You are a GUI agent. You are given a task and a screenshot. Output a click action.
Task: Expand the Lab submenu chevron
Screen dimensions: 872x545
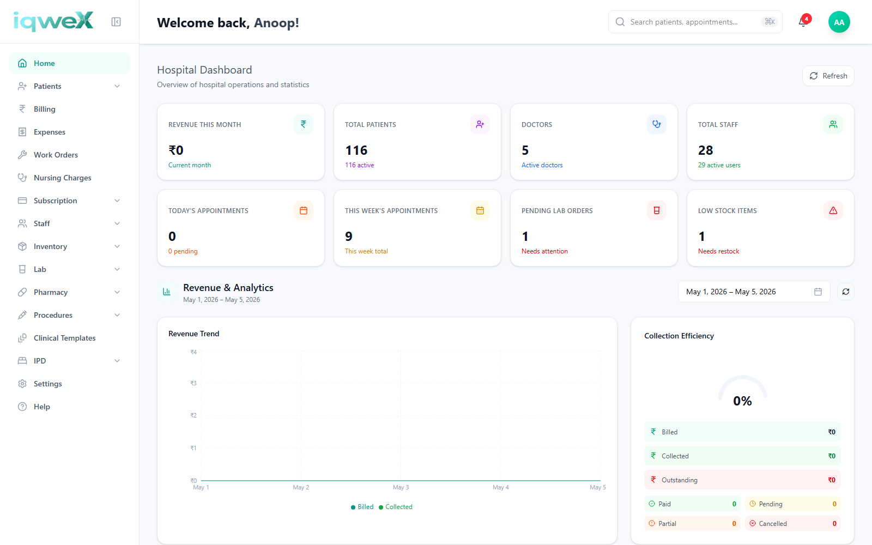117,269
